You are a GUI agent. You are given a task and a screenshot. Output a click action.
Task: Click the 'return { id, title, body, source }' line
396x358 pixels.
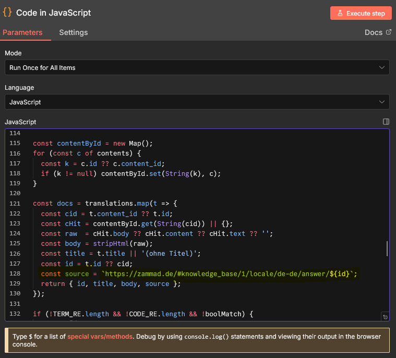[x=111, y=284]
